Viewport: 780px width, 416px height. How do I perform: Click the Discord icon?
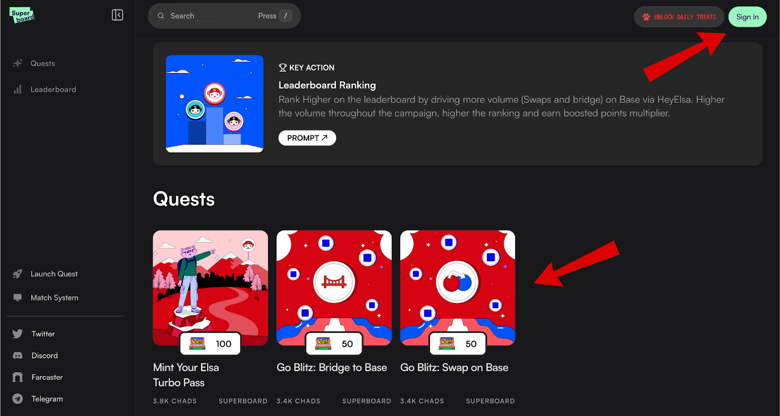click(18, 356)
